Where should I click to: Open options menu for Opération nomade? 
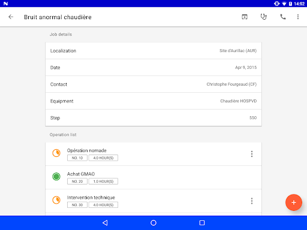(252, 154)
